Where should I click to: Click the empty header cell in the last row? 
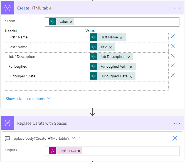[x=45, y=86]
